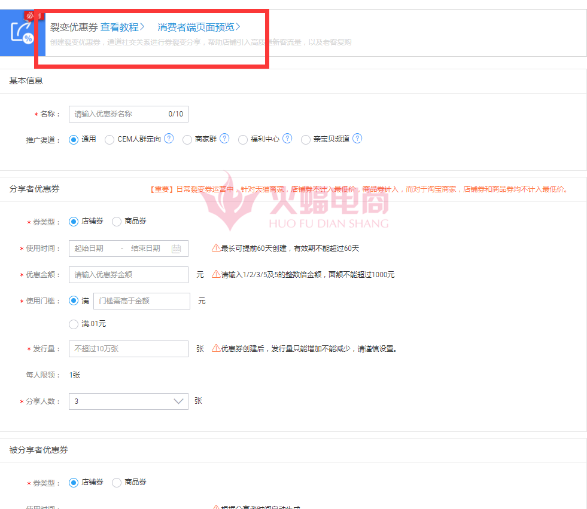This screenshot has width=587, height=509.
Task: Choose 商品券 under 被分享者优惠券
Action: [117, 482]
